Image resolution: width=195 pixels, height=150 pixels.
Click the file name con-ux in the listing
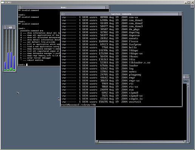click(133, 17)
